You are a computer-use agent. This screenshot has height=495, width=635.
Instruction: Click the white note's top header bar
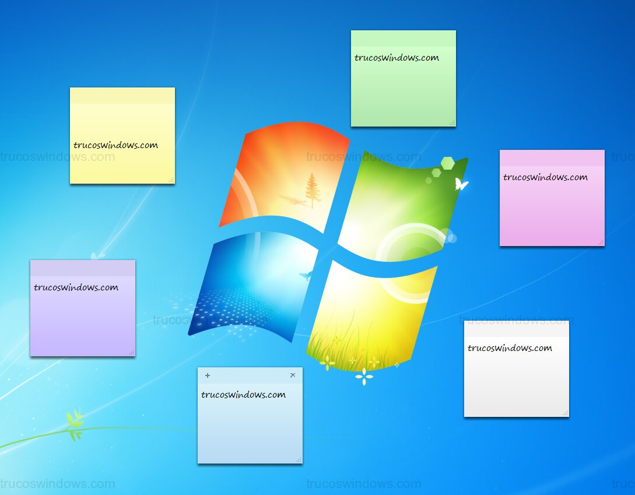tap(516, 329)
